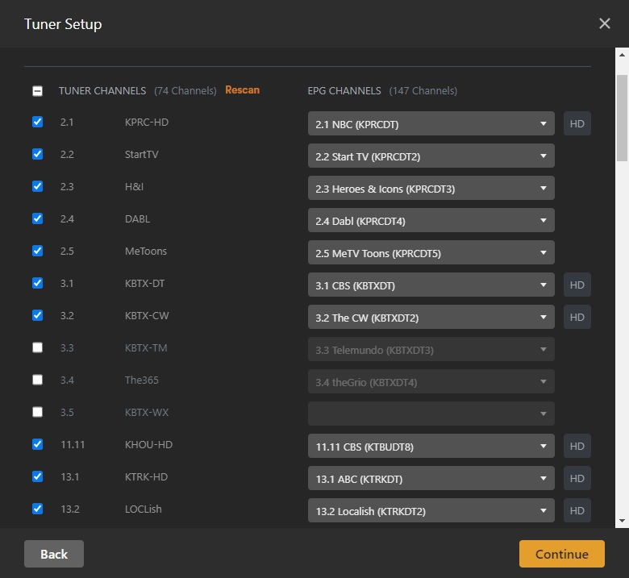Screen dimensions: 629x578
Task: Uncheck channel 2.2 StartTV
Action: coord(37,154)
